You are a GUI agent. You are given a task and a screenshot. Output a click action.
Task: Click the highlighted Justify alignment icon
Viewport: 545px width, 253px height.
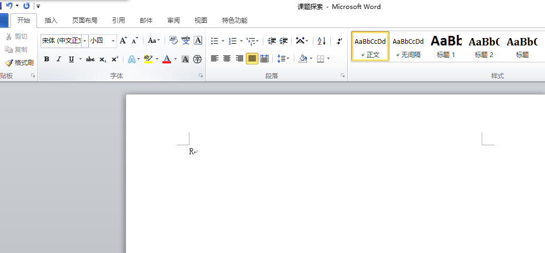click(252, 59)
